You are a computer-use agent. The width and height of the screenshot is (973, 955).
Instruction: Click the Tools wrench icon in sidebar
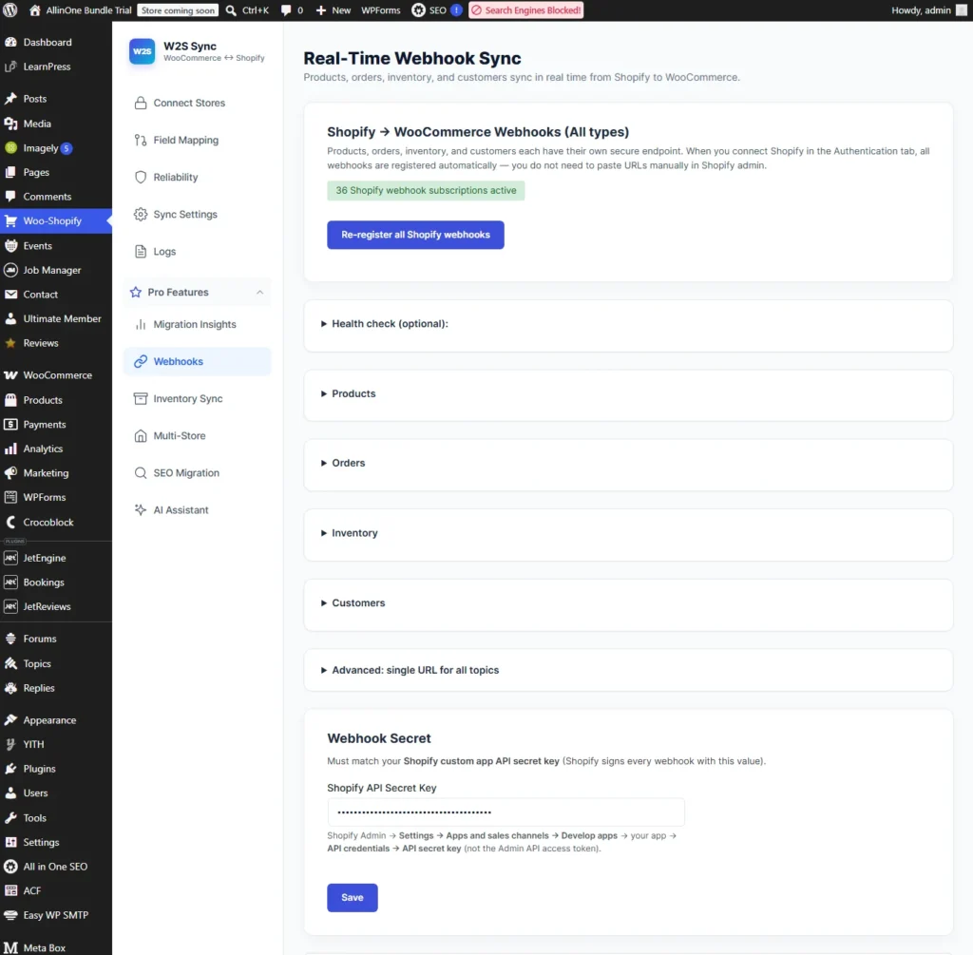point(10,818)
